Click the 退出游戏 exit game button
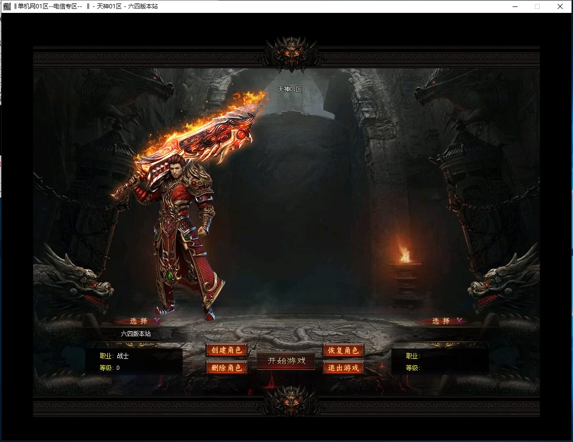573x442 pixels. pyautogui.click(x=343, y=367)
